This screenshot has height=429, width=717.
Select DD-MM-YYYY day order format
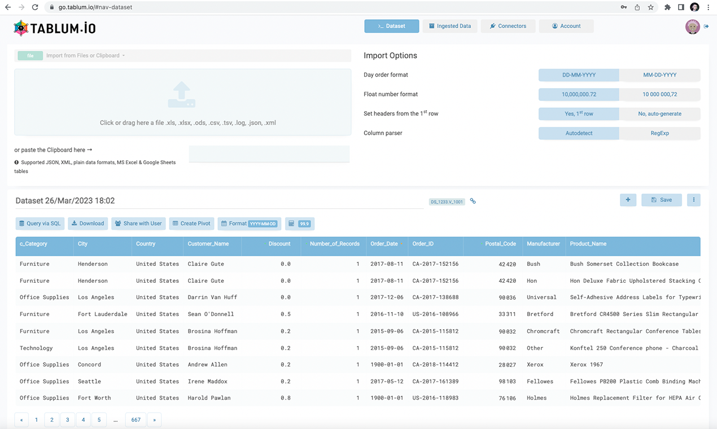click(x=579, y=75)
